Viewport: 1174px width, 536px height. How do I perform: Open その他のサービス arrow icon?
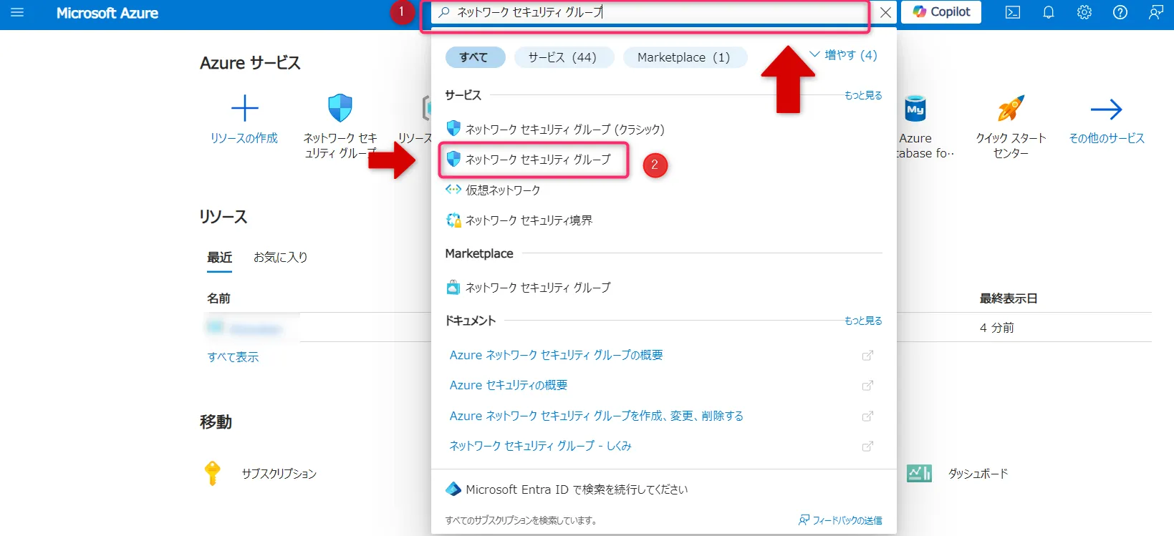[x=1107, y=109]
